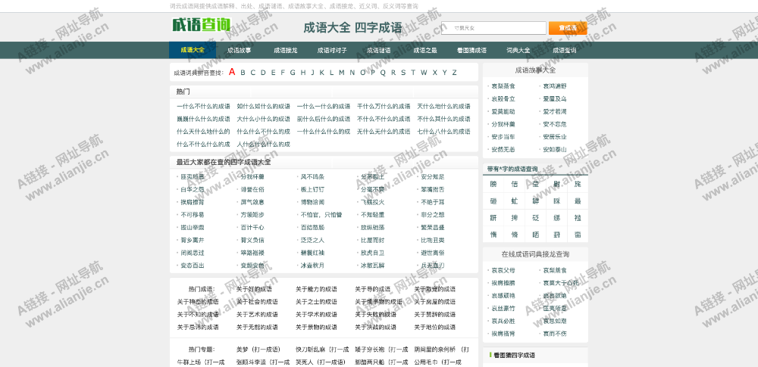
Task: Open 哀哀父母 in 接龙 panel
Action: pos(503,270)
